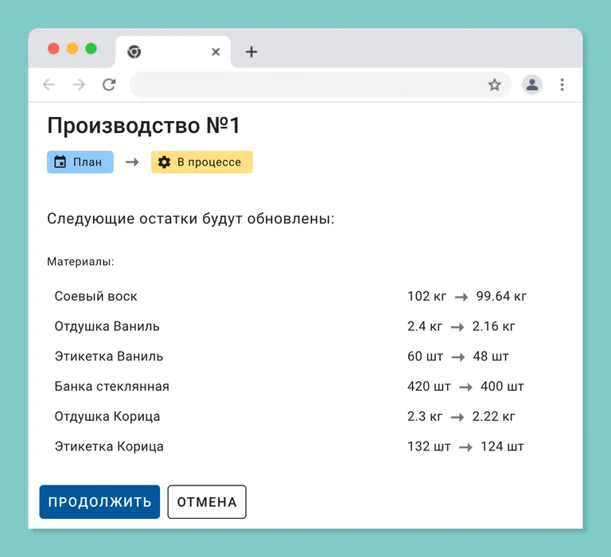
Task: Focus the browser address bar
Action: (x=321, y=84)
